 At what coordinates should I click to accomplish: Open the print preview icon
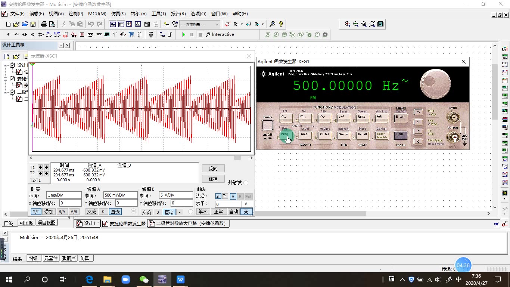point(53,24)
